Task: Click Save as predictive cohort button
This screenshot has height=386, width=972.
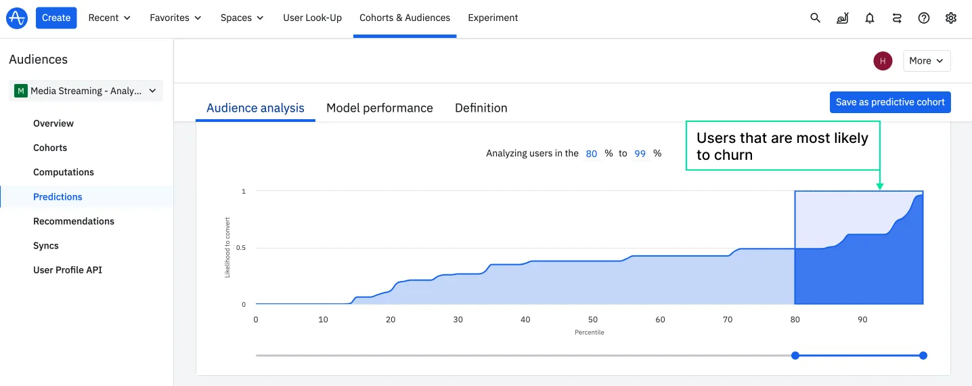Action: 889,102
